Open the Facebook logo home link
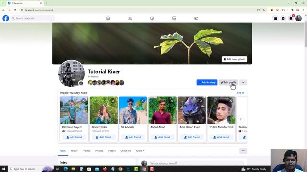Viewport: 307px width, 172px height. coord(6,18)
